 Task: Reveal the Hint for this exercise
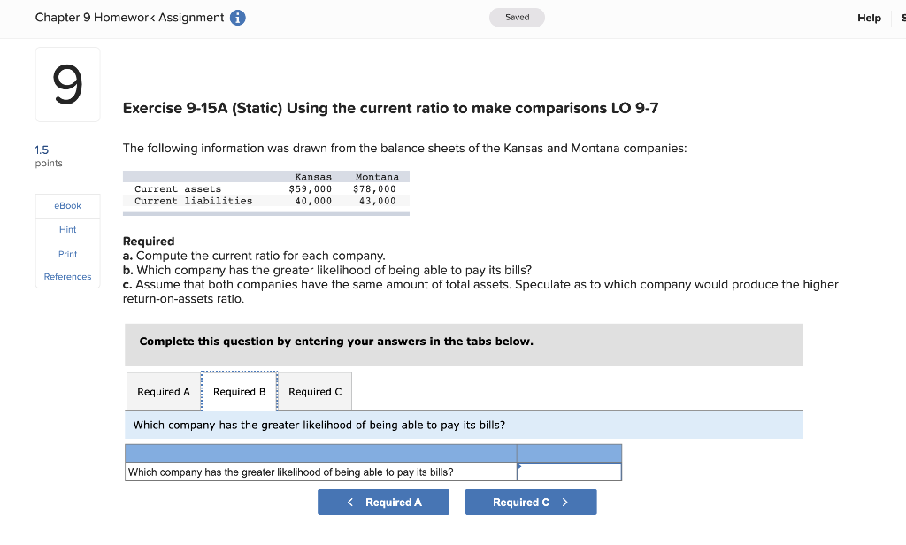click(x=67, y=229)
